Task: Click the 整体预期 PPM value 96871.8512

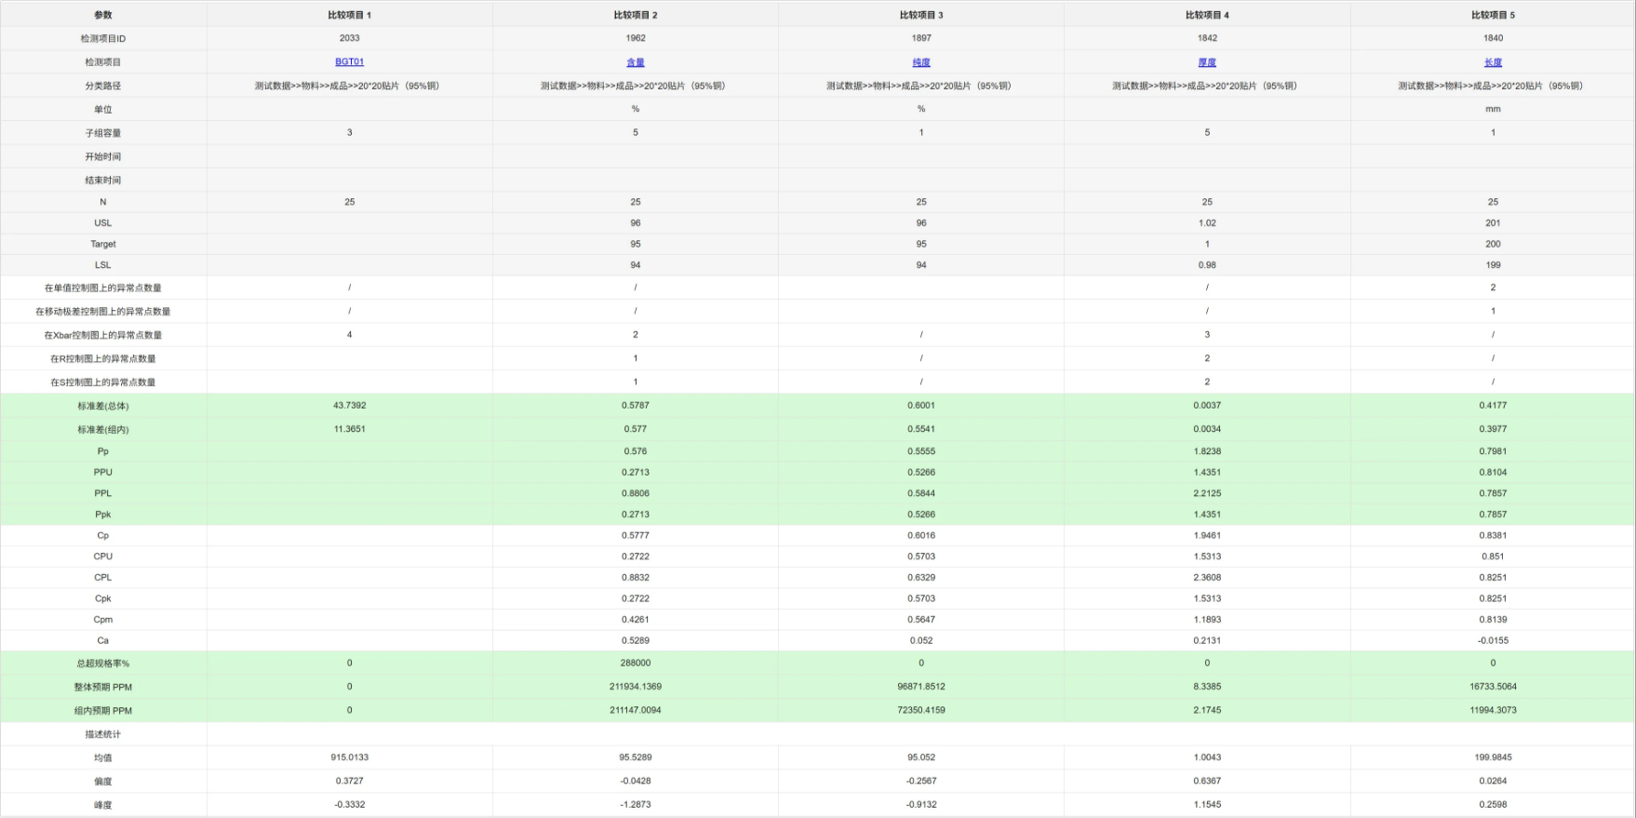Action: point(920,687)
